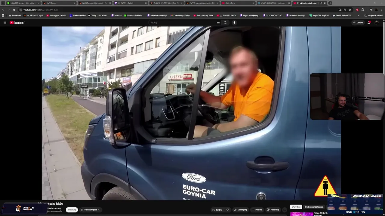Open on-screen keyboard icon in search box
Image resolution: width=385 pixels, height=216 pixels.
coord(218,22)
